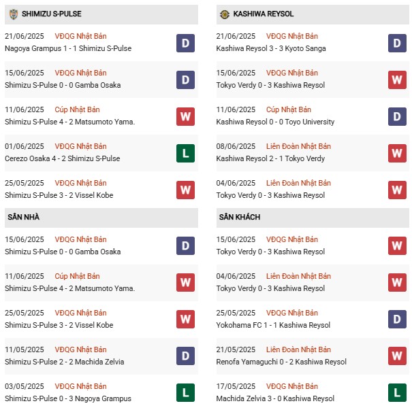
Task: Click VĐQG Nhật Bản link dated 17/05/2025
Action: pyautogui.click(x=292, y=386)
